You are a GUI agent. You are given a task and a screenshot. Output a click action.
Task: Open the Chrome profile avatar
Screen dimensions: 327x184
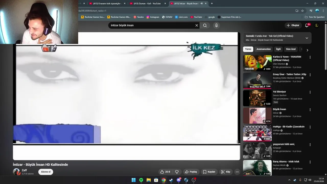coord(317,11)
